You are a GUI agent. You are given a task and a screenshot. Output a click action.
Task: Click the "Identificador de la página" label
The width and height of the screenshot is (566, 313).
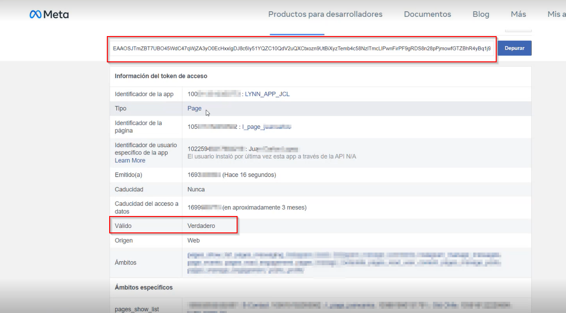(138, 127)
